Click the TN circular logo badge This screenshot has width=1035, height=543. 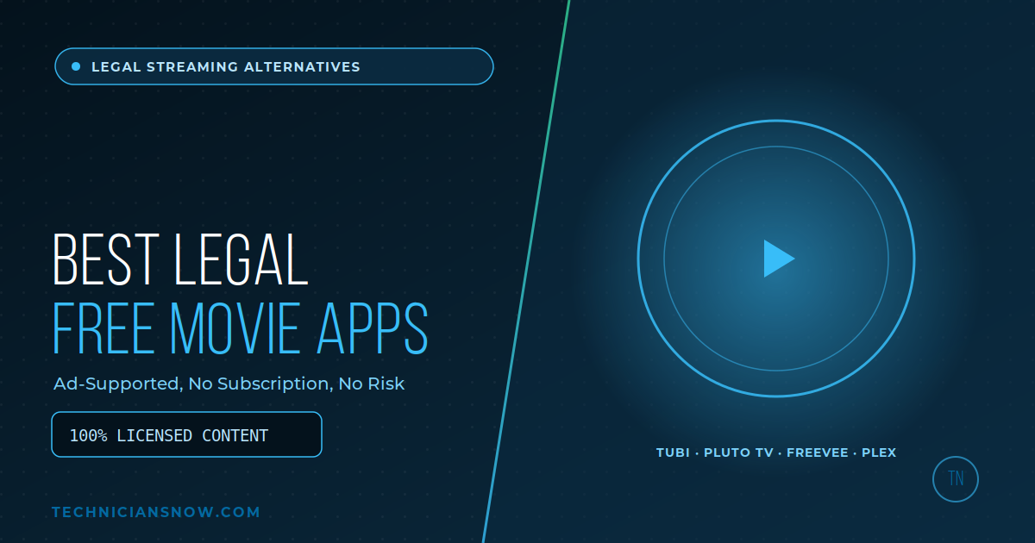click(x=956, y=479)
